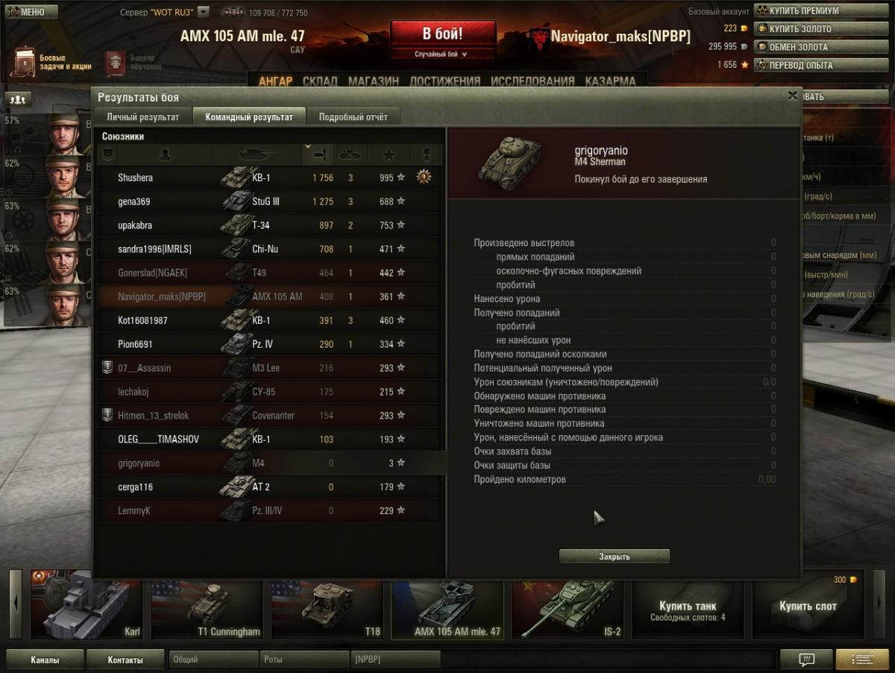
Task: Click the platoon badge beside 07__Assassin
Action: (107, 368)
